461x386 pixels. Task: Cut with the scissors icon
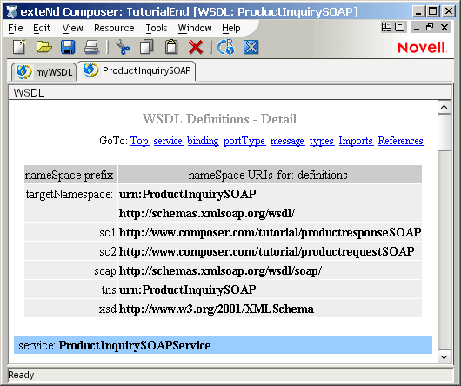[123, 47]
